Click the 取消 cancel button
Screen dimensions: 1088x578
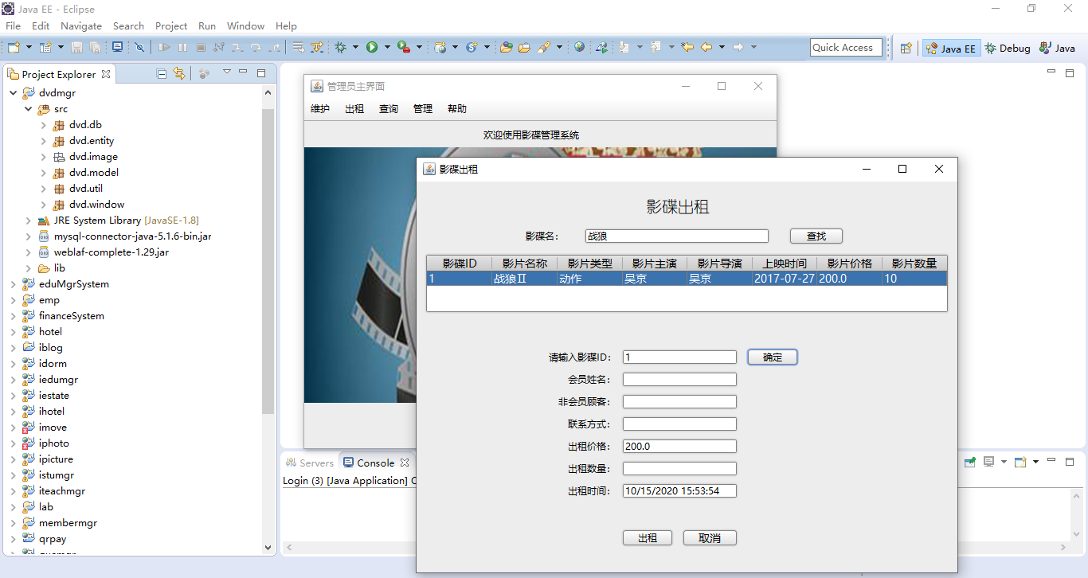tap(710, 538)
